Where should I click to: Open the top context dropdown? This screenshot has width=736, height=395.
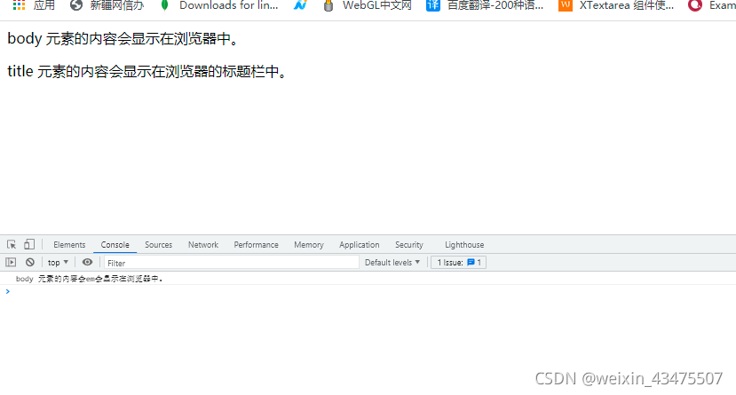59,262
